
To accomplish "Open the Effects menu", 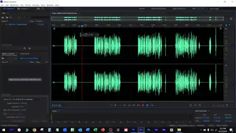I will click(28, 5).
